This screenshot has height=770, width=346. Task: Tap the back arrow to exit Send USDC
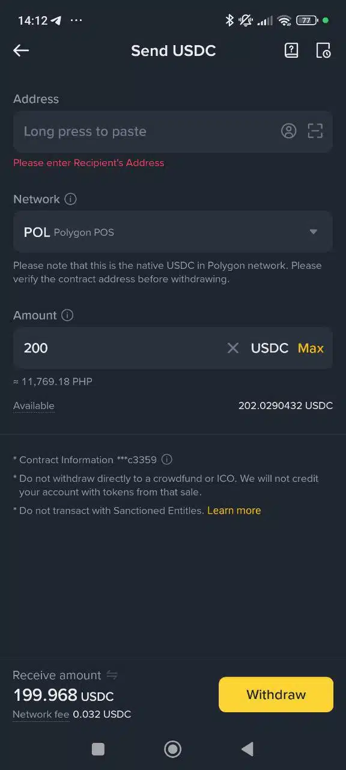(x=20, y=51)
